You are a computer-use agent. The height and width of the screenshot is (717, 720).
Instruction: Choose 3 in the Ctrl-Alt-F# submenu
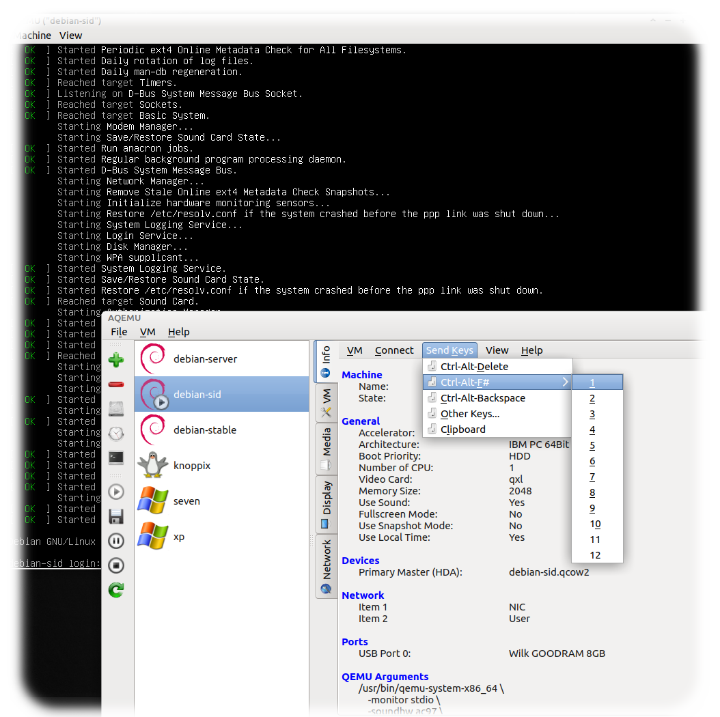[x=598, y=414]
